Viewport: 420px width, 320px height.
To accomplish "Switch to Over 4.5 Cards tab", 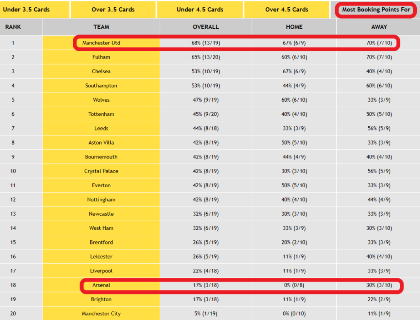I will click(x=287, y=10).
